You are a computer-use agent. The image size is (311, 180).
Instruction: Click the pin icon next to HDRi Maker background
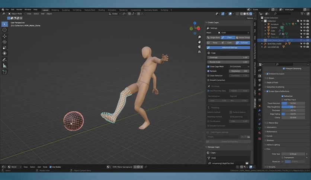145,167
